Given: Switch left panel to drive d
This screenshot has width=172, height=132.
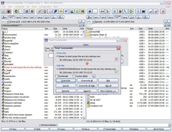Looking at the screenshot, I should [18, 17].
